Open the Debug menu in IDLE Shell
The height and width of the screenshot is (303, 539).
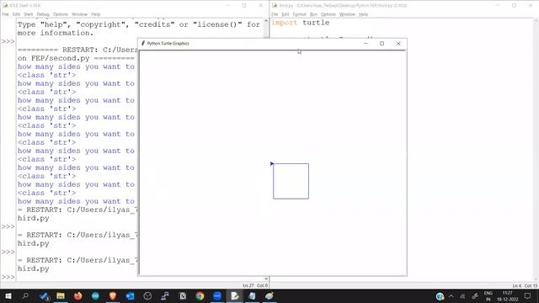43,14
